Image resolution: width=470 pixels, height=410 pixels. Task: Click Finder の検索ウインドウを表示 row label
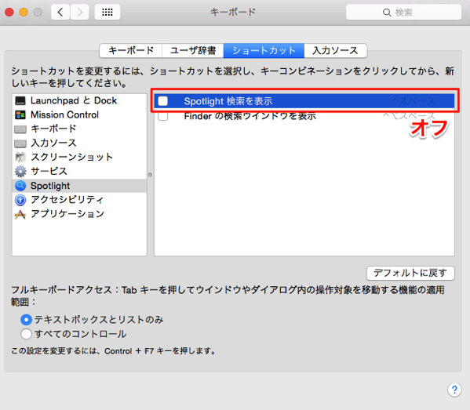click(x=250, y=116)
